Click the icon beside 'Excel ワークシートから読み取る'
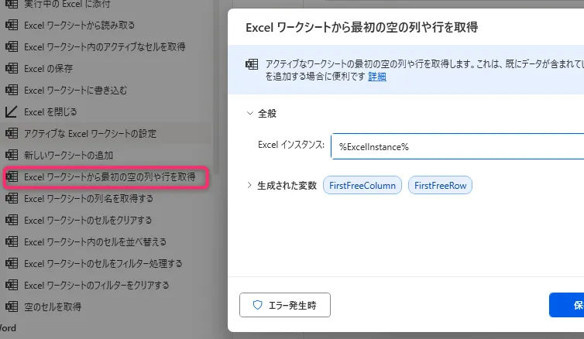 (x=12, y=25)
